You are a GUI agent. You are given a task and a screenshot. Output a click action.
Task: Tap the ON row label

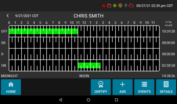4,65
